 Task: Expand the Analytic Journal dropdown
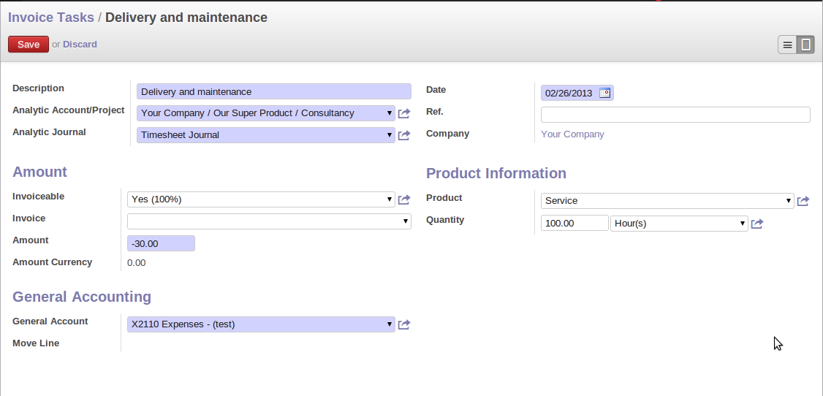click(390, 135)
